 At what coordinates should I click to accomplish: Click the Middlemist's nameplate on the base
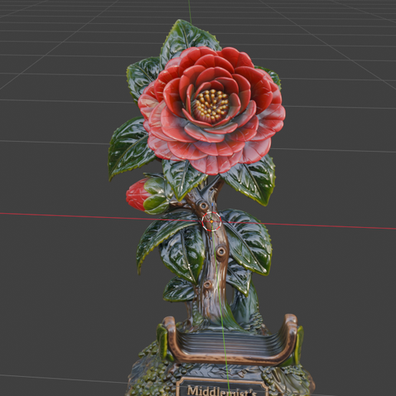point(222,388)
